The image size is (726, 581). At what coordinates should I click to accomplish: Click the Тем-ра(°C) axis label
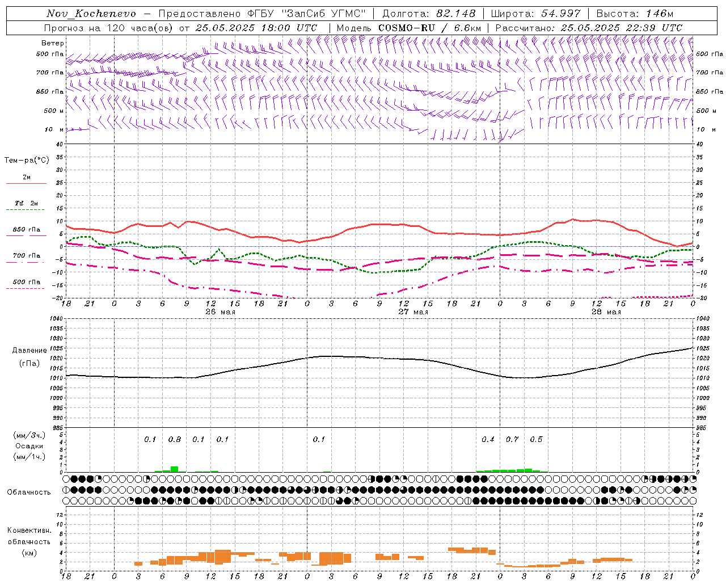coord(27,161)
